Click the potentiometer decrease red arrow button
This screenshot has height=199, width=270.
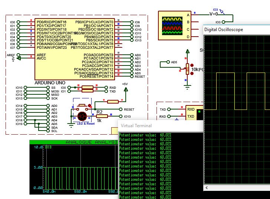coord(192,73)
